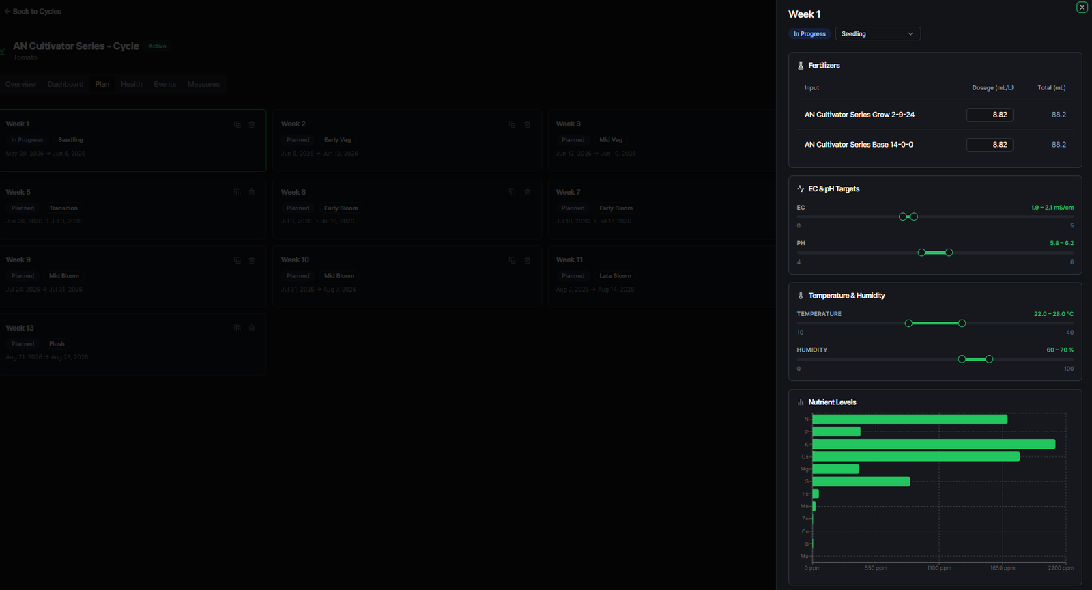Duplicate Week 9 with its copy icon
The height and width of the screenshot is (590, 1092).
(238, 260)
